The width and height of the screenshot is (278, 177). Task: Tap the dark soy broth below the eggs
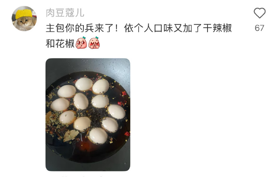87,152
